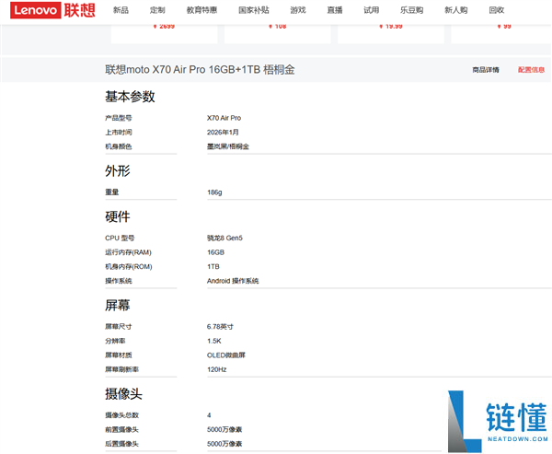Screen dimensions: 552x454
Task: Select the value X70 Air Pro
Action: tap(224, 118)
